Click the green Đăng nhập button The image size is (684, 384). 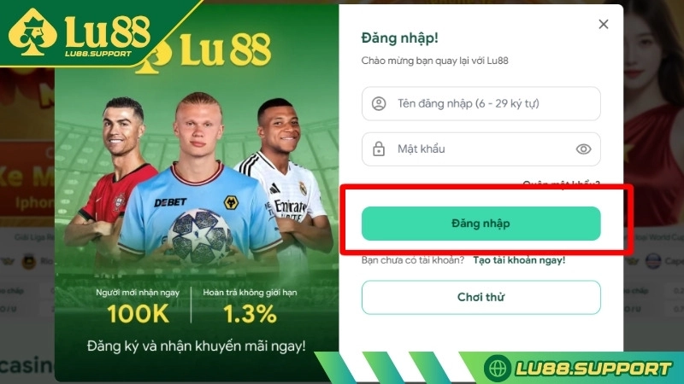[481, 224]
